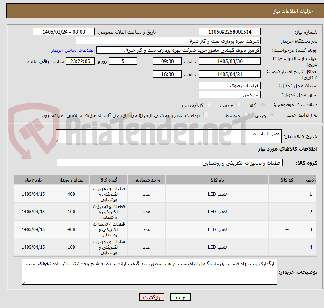This screenshot has width=324, height=308.
Task: Click quantity 100 in row 2
Action: click(x=71, y=212)
